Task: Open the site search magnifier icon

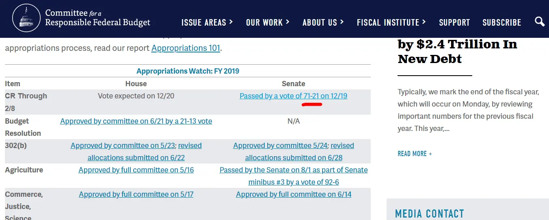Action: 539,22
